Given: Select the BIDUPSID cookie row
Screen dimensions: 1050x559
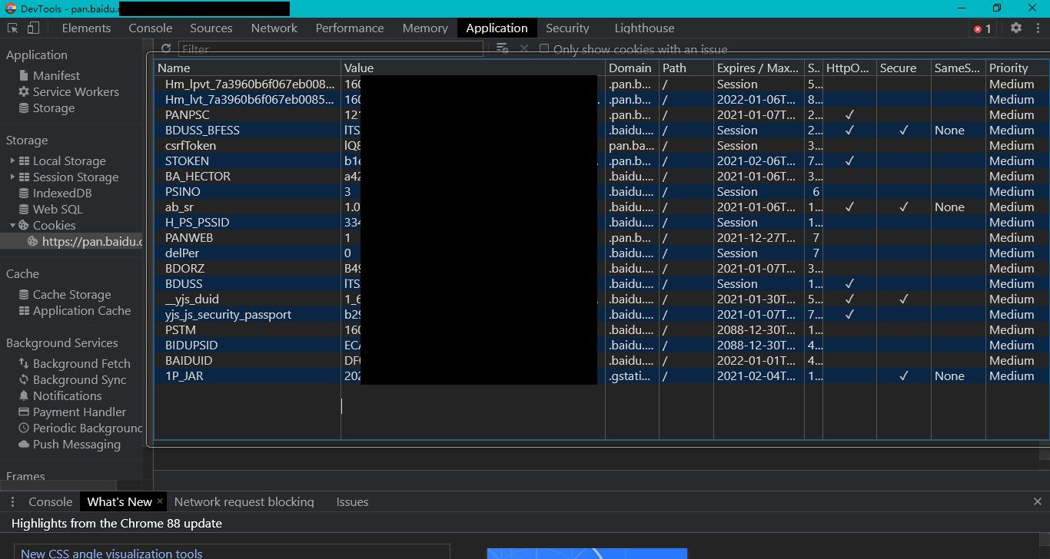Looking at the screenshot, I should 601,345.
